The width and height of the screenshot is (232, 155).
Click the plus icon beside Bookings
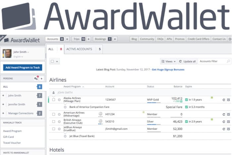pos(115,39)
